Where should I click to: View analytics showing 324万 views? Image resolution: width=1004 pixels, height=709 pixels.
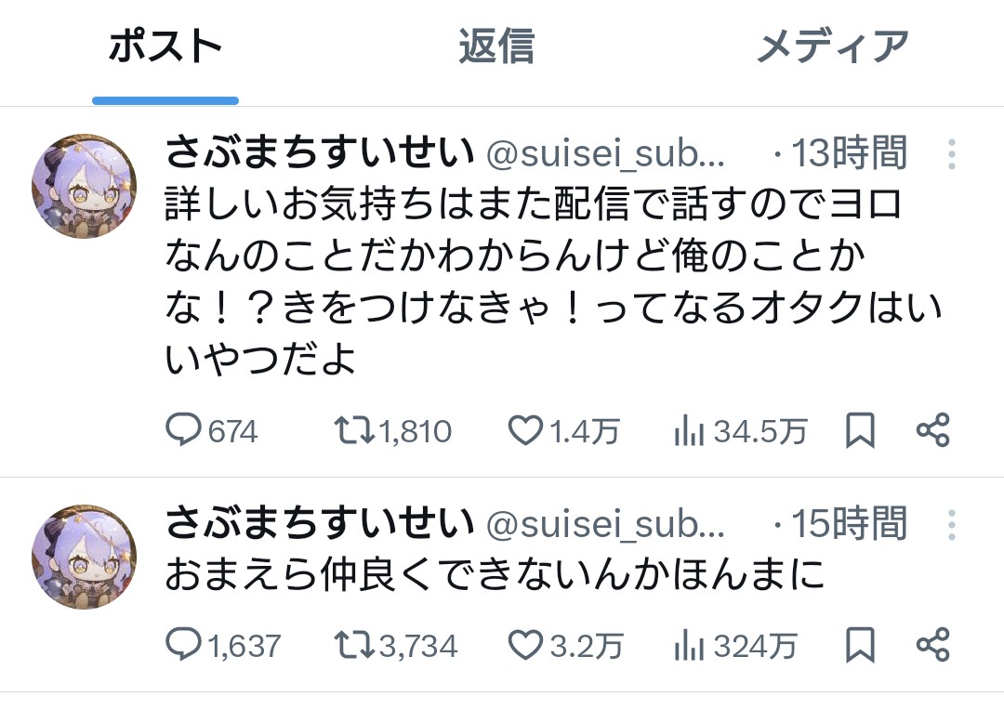[688, 644]
